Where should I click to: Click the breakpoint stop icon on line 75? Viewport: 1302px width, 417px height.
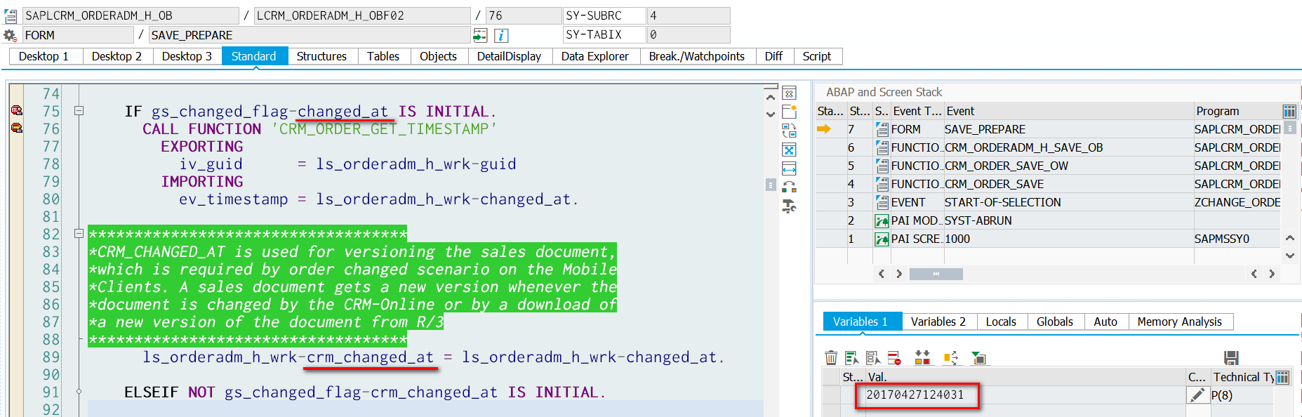tap(16, 111)
